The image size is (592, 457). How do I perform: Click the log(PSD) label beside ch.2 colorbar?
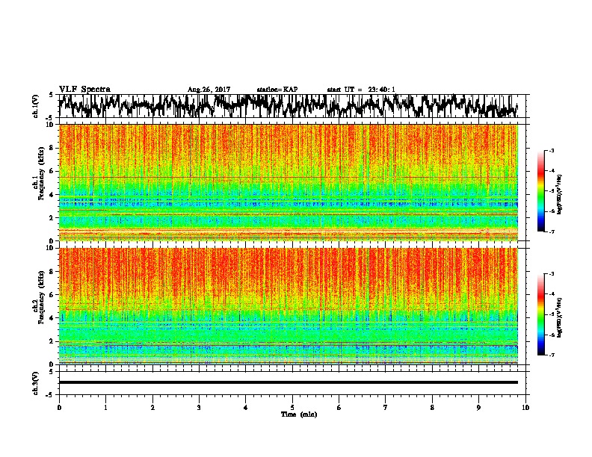coord(560,317)
